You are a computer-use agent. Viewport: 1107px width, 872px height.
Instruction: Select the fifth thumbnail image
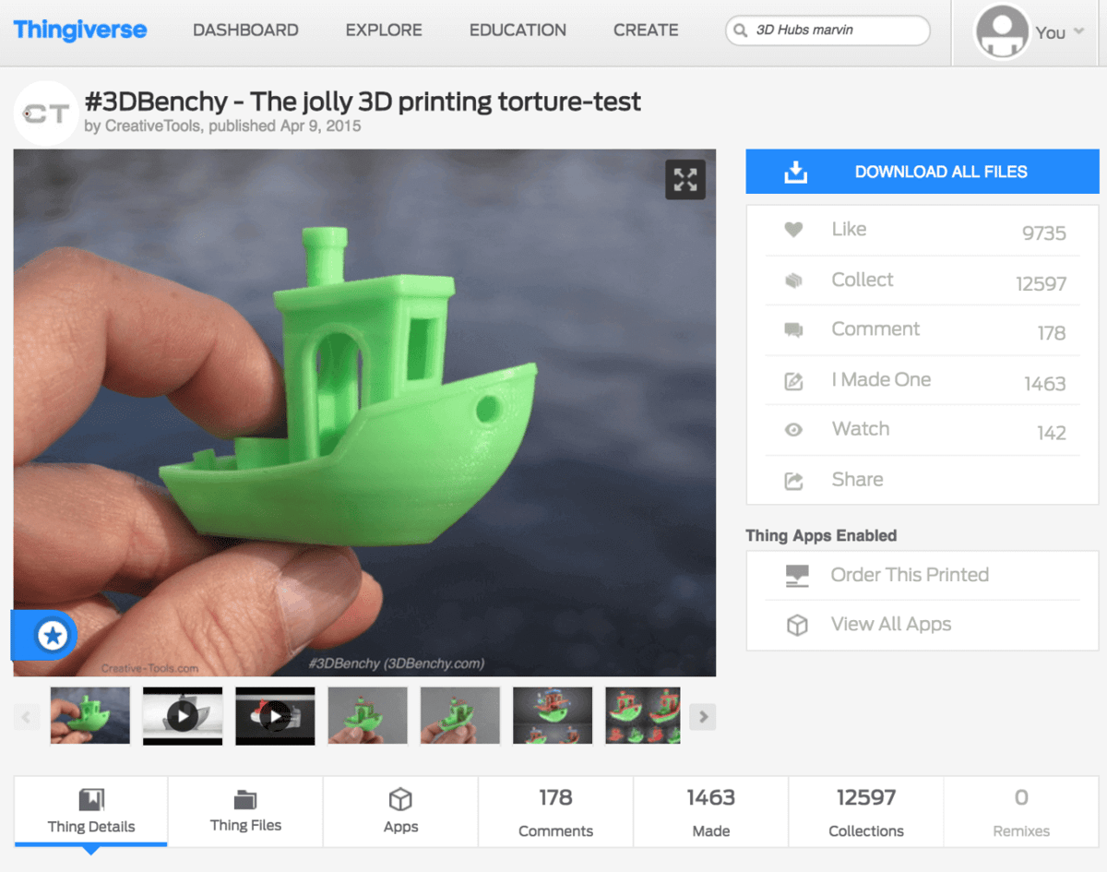tap(459, 715)
